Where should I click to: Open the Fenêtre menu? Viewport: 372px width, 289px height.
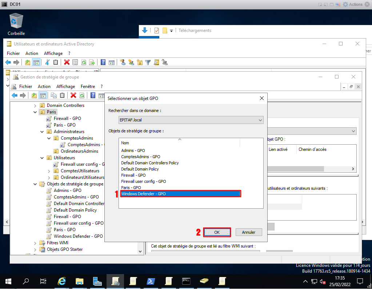pos(88,87)
